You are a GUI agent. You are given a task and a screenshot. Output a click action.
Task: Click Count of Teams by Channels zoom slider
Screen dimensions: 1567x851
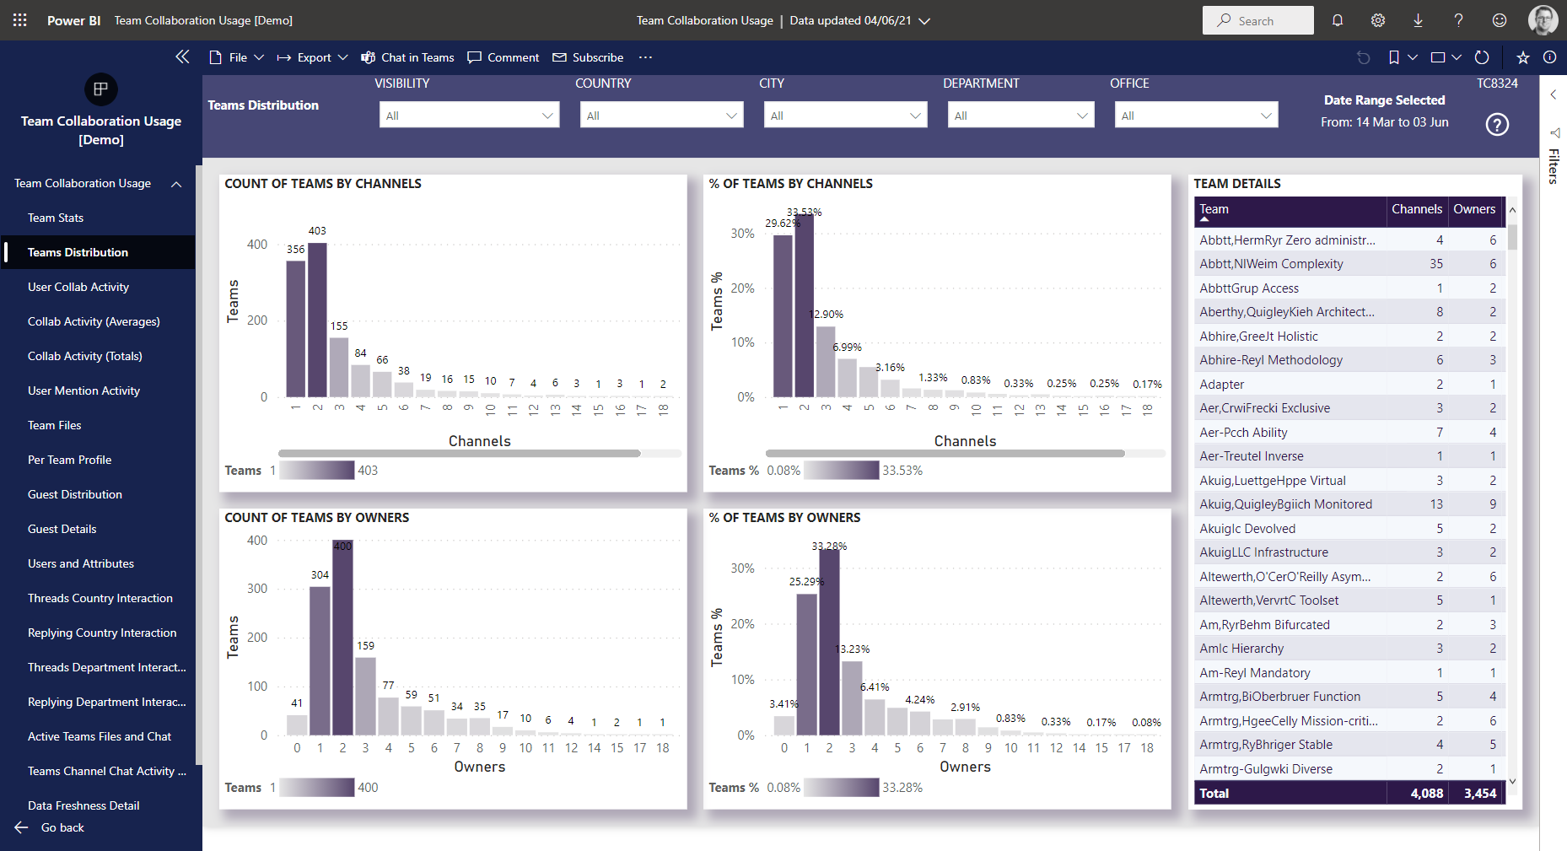click(x=460, y=454)
